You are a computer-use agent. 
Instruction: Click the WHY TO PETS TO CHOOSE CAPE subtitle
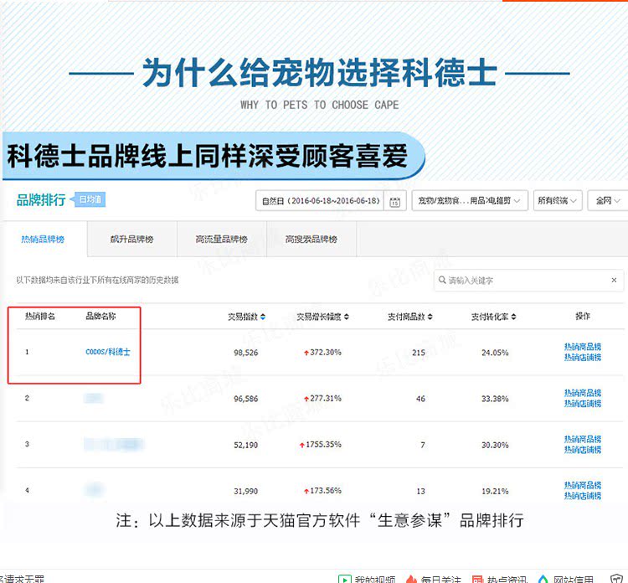319,105
